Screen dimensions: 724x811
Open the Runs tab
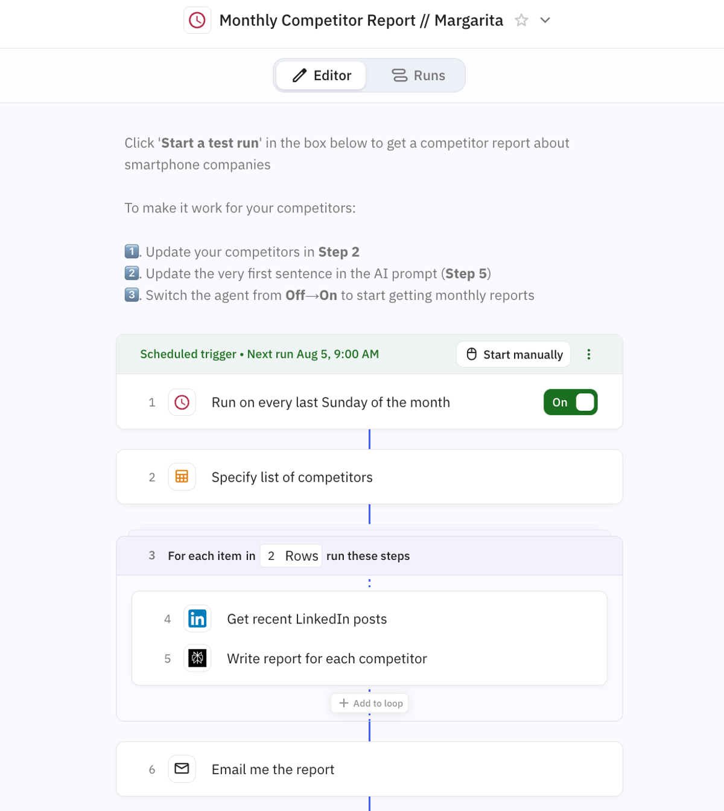click(418, 75)
